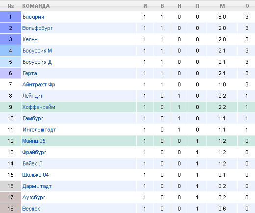Open Боруссия Д team page
Viewport: 255px width, 213px height.
pos(37,62)
